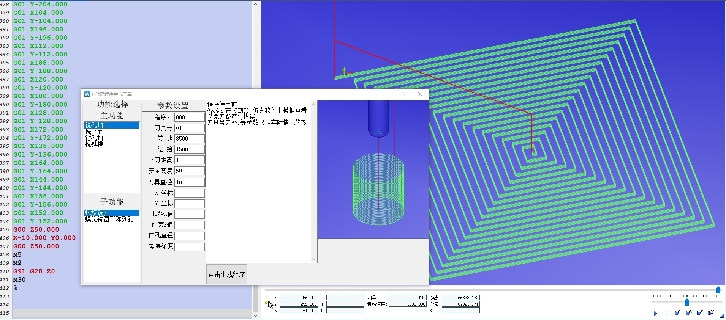The image size is (726, 320).
Task: Click the 转速 input field showing 8500
Action: coord(190,139)
